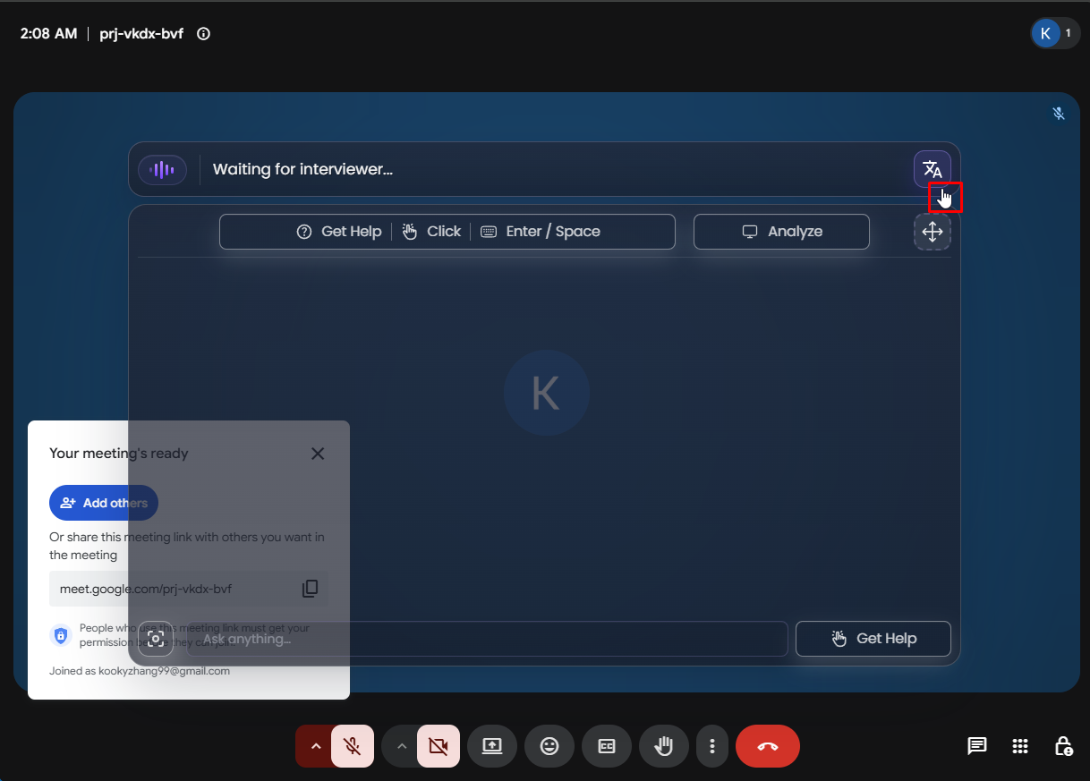Open the host controls lock icon

(1063, 746)
